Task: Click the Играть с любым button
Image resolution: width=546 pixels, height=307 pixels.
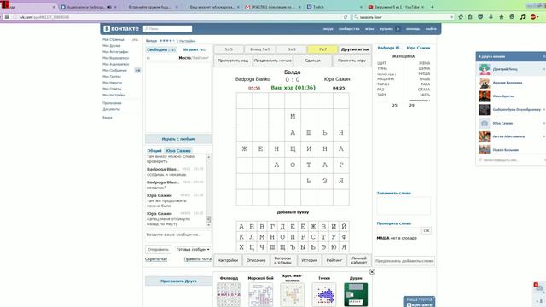Action: pos(178,139)
